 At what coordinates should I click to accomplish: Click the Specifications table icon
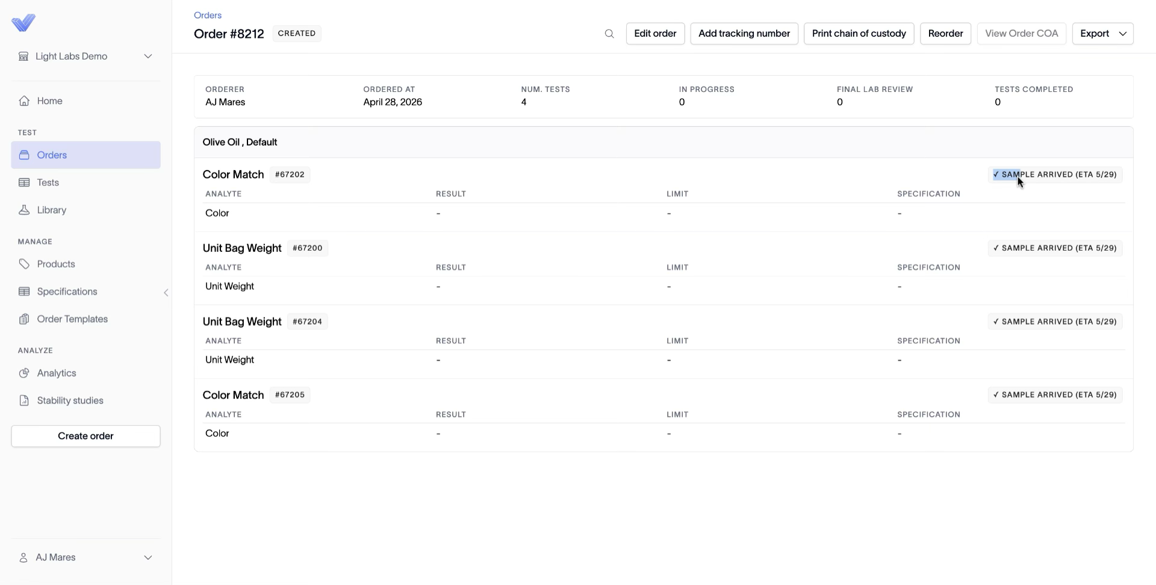click(24, 292)
